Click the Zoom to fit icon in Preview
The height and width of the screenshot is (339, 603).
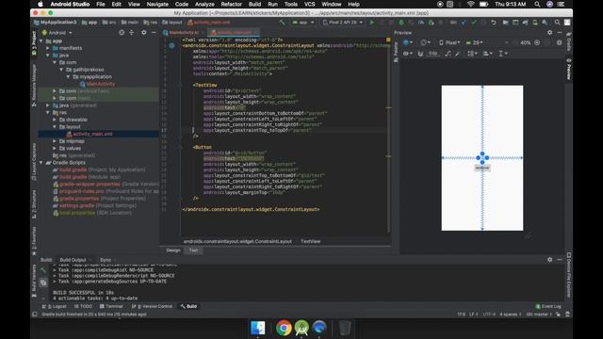(x=547, y=42)
